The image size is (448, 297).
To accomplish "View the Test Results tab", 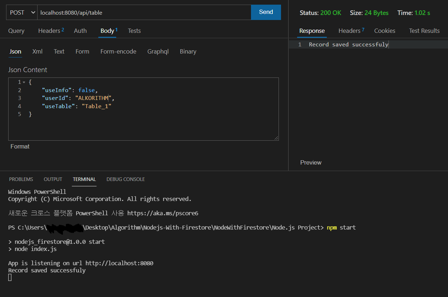I will [424, 31].
